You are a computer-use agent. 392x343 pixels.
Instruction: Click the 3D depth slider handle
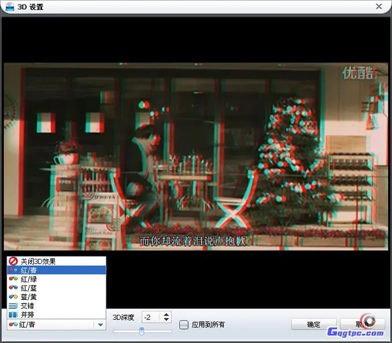coord(141,331)
